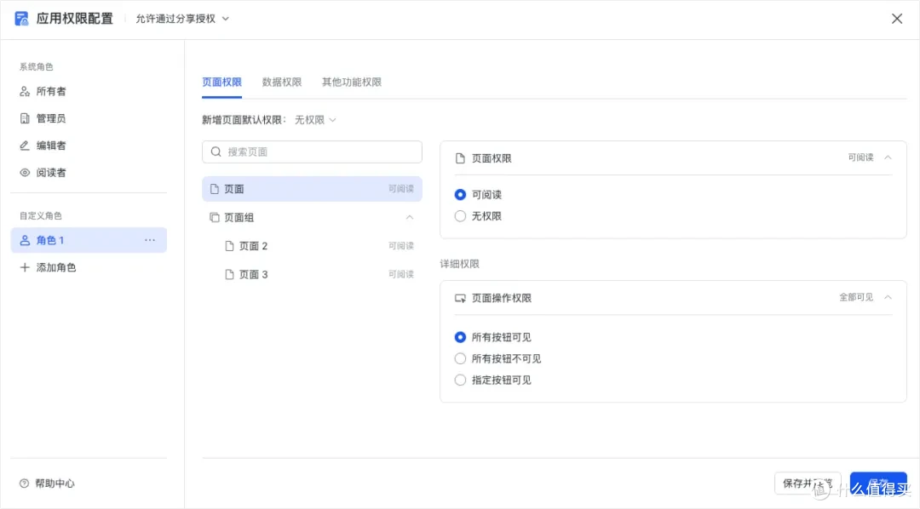Click the editor pencil icon

(x=25, y=146)
